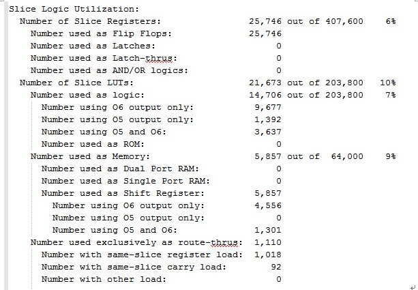Click "Number used as Flip Flops:" text
This screenshot has width=418, height=290.
102,33
